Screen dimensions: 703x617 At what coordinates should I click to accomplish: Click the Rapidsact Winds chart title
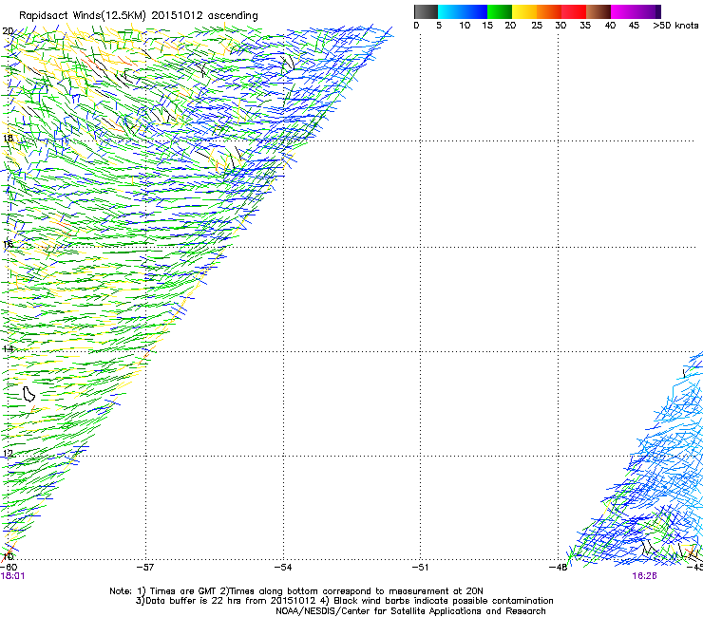coord(139,15)
